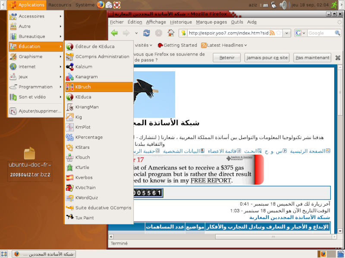This screenshot has height=258, width=345.
Task: Expand the Autre submenu
Action: pos(36,26)
